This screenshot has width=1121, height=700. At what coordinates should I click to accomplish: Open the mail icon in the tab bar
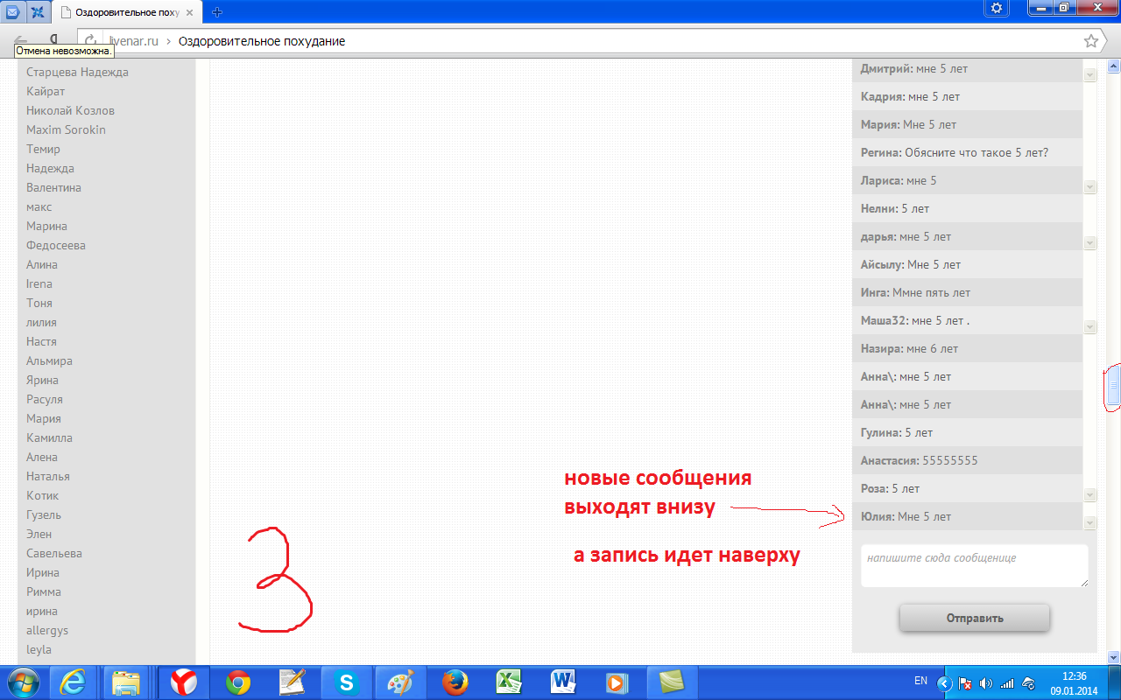(12, 11)
